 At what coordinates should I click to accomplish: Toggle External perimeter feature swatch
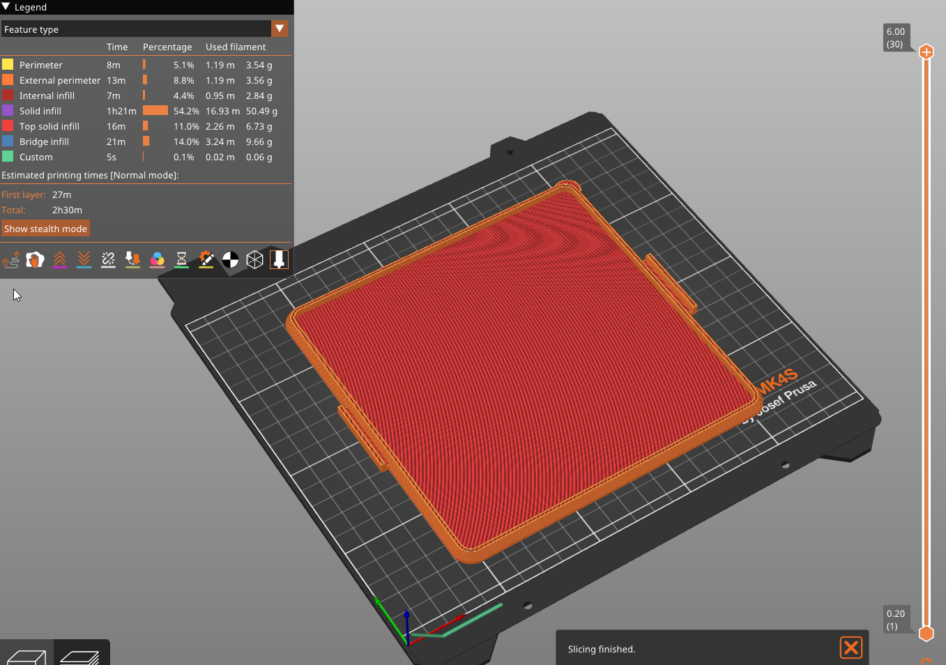8,79
